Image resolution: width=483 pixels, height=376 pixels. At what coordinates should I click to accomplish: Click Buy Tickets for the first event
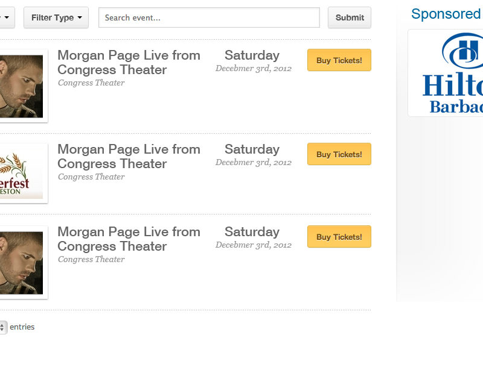tap(339, 60)
